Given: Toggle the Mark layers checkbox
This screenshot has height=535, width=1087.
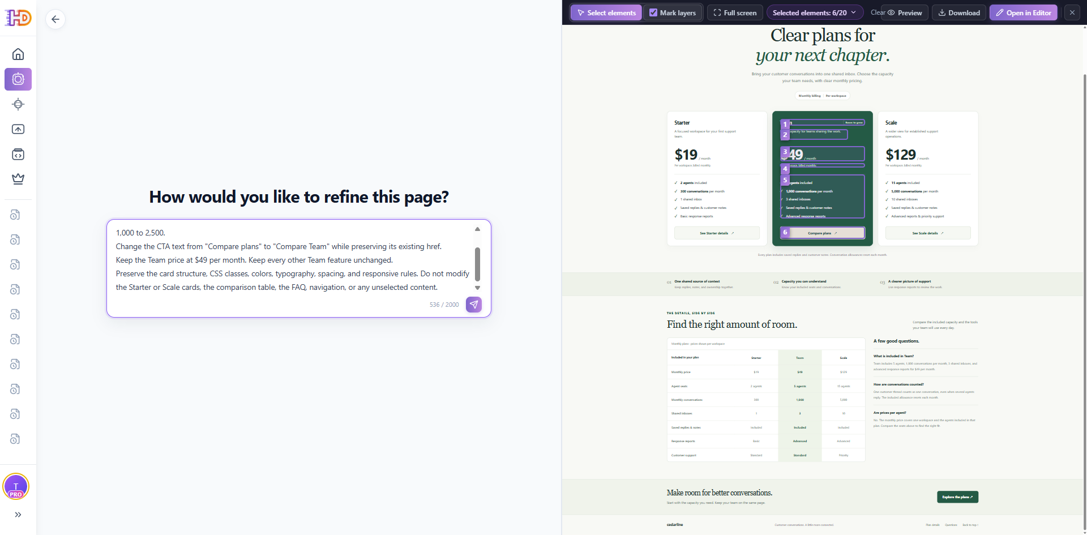Looking at the screenshot, I should pos(653,12).
